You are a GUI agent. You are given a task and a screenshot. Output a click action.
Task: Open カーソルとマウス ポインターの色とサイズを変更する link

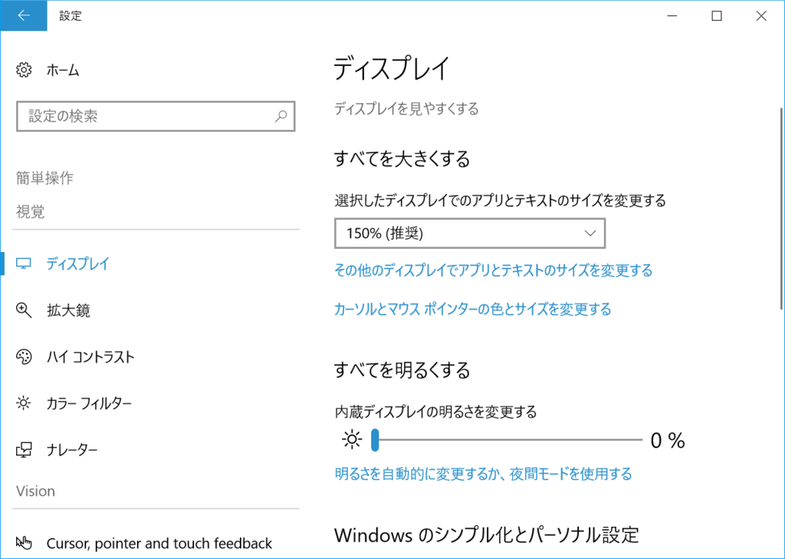pos(472,309)
